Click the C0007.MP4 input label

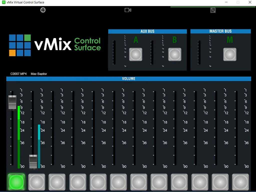(x=18, y=74)
